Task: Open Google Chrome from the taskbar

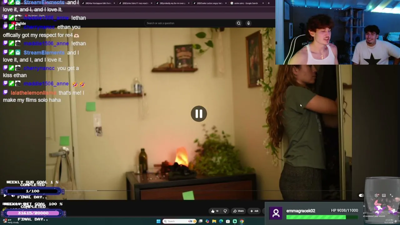Action: pyautogui.click(x=242, y=221)
